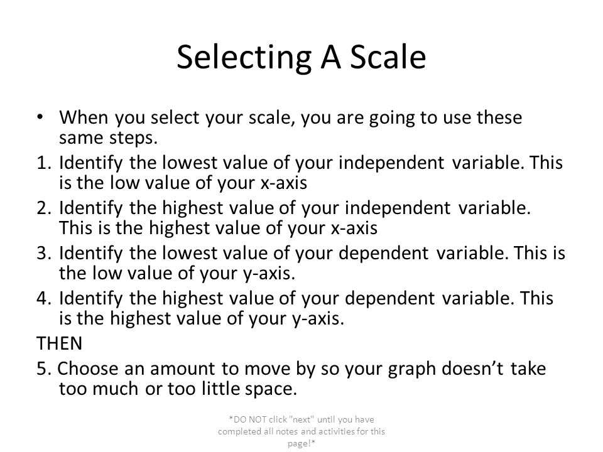
Task: Select the 'When you select your scale' line
Action: click(290, 117)
